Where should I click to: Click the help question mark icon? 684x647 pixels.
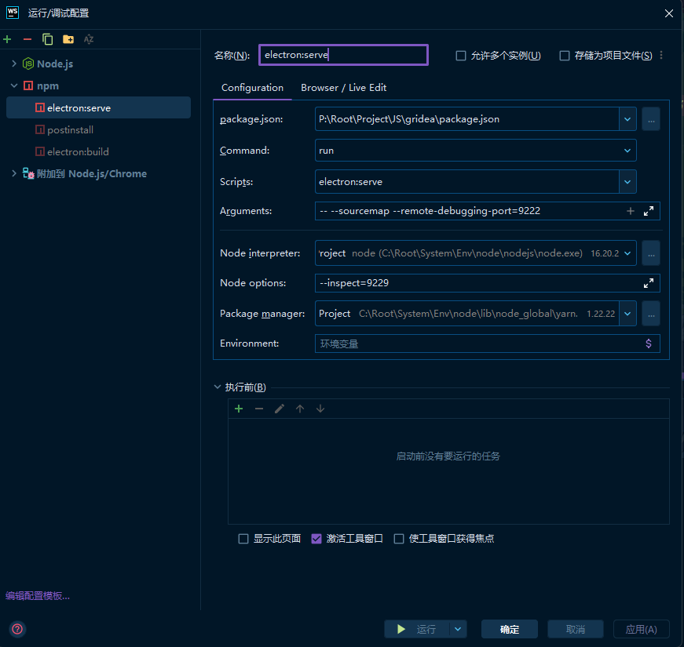click(x=17, y=629)
